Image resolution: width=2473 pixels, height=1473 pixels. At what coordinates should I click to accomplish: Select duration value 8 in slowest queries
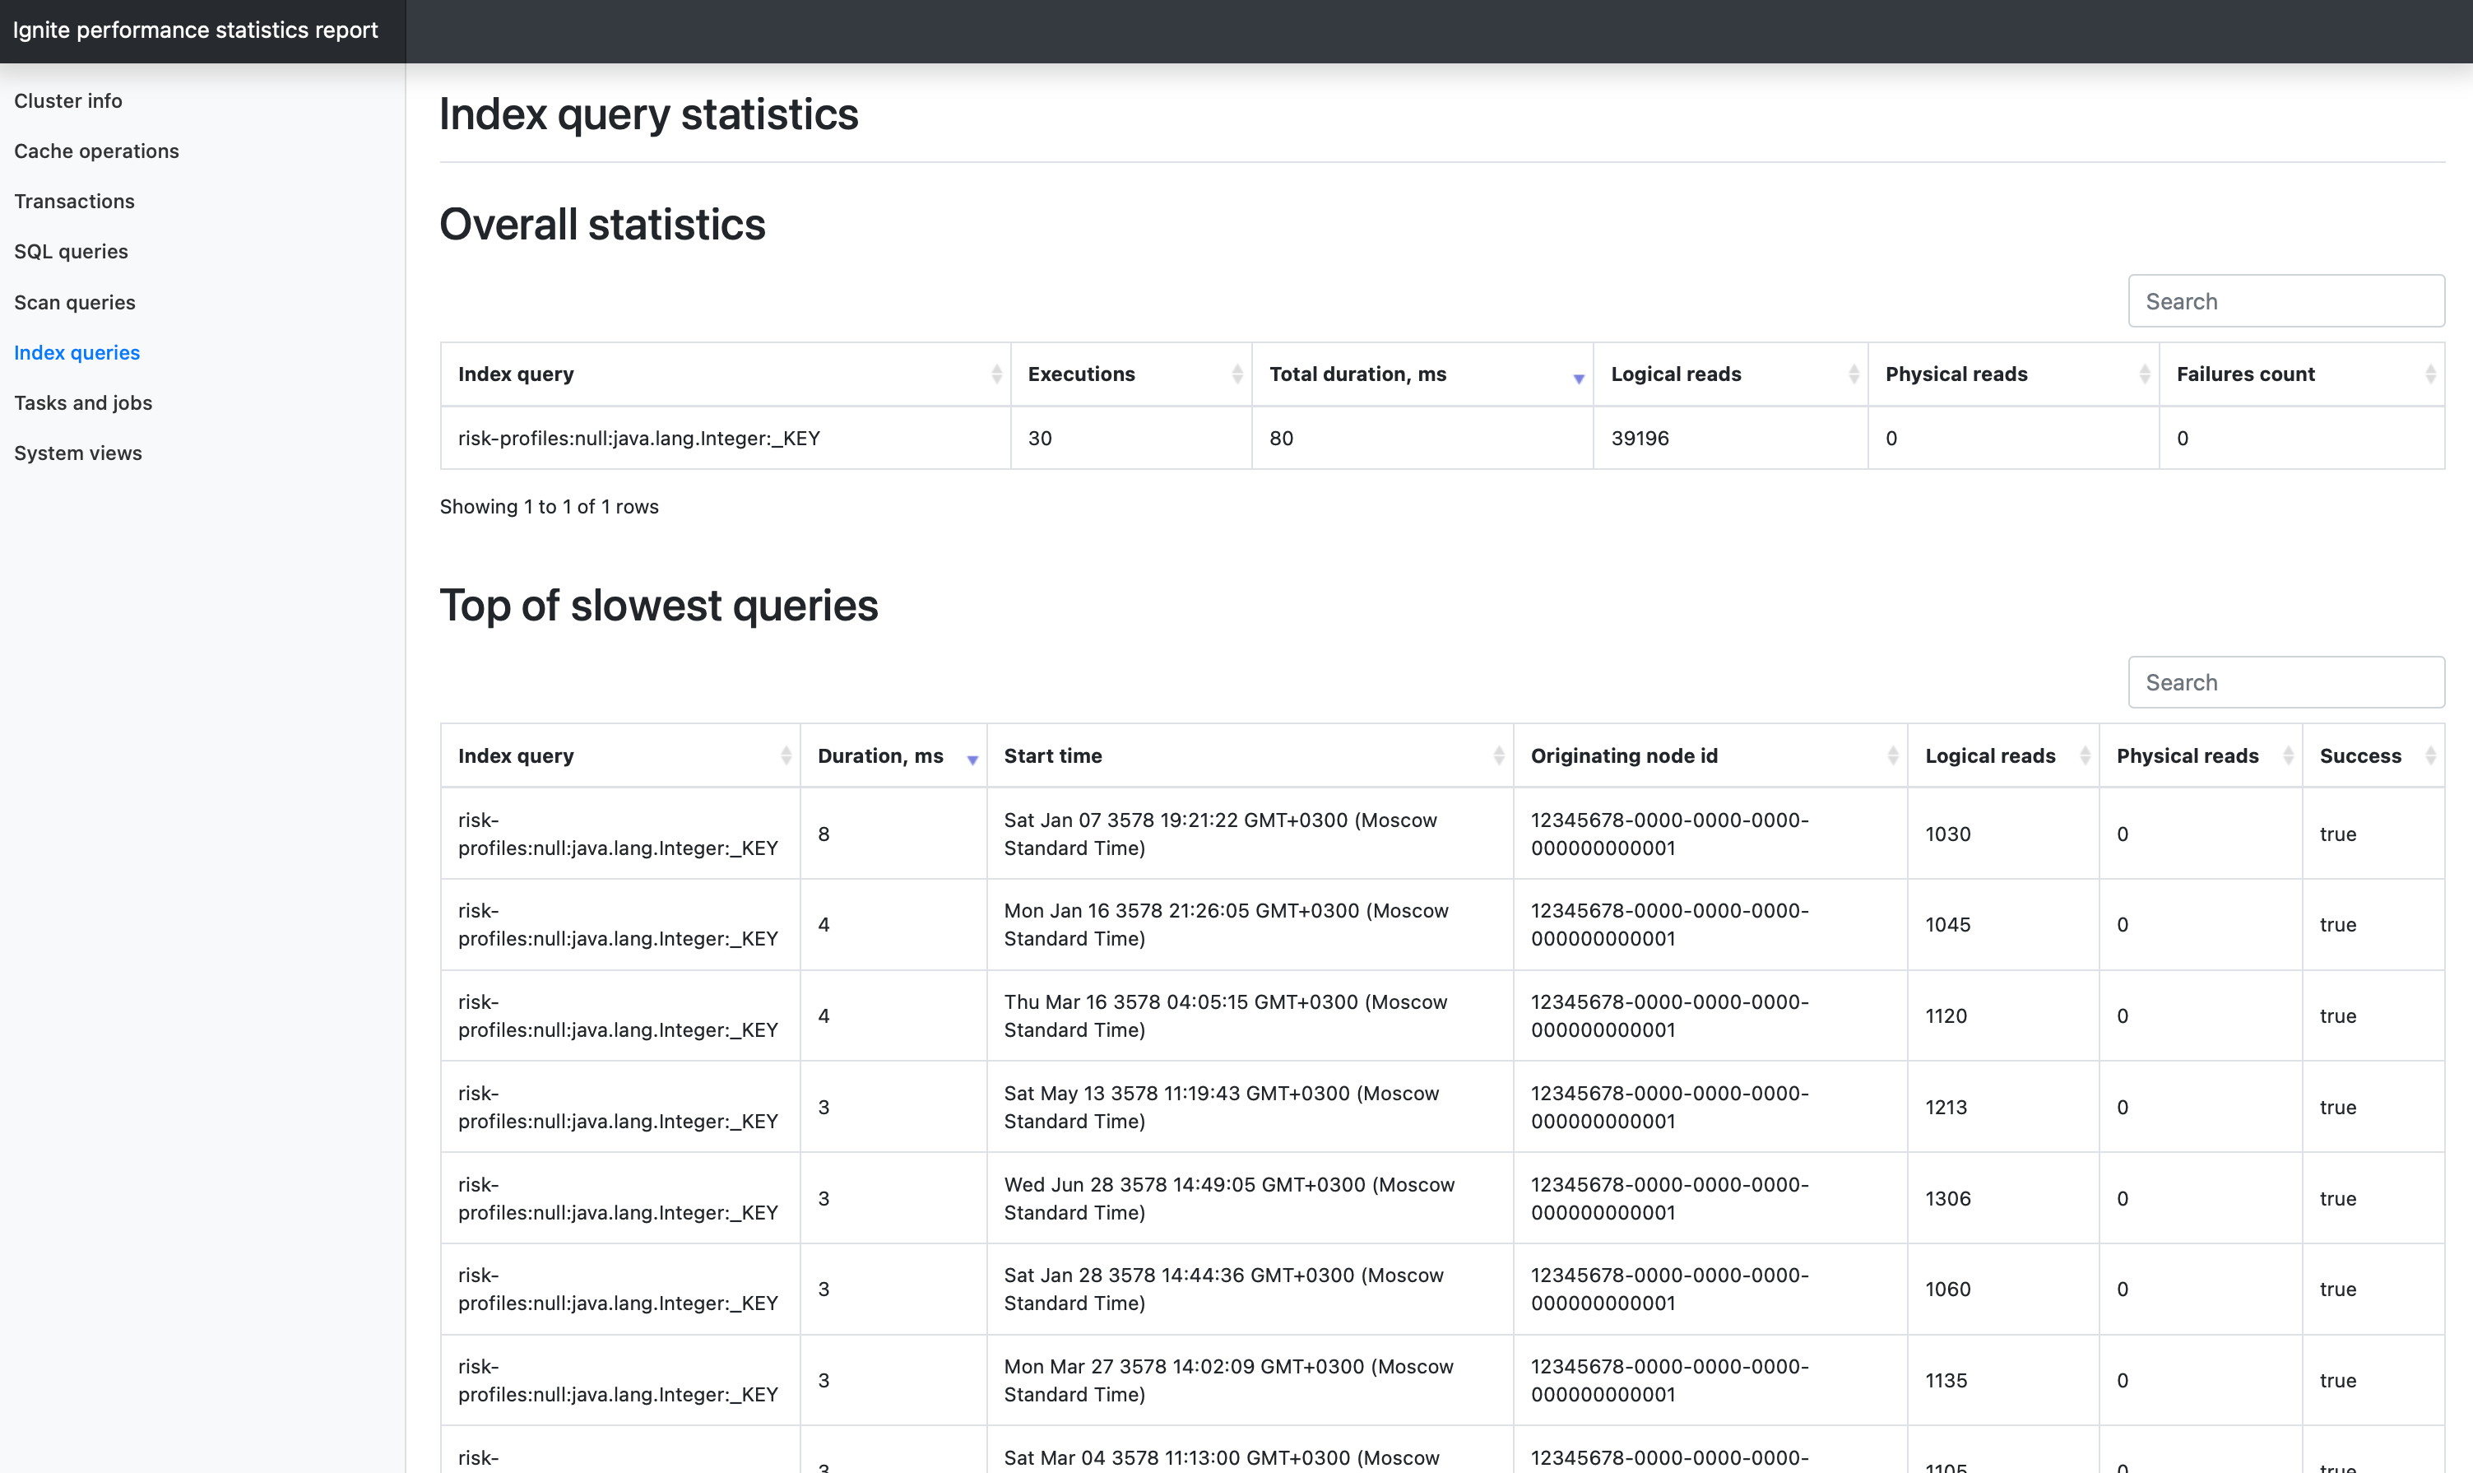[x=824, y=834]
